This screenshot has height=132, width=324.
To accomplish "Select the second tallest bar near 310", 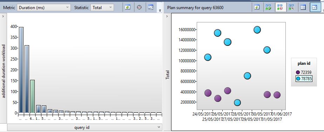I will point(27,79).
